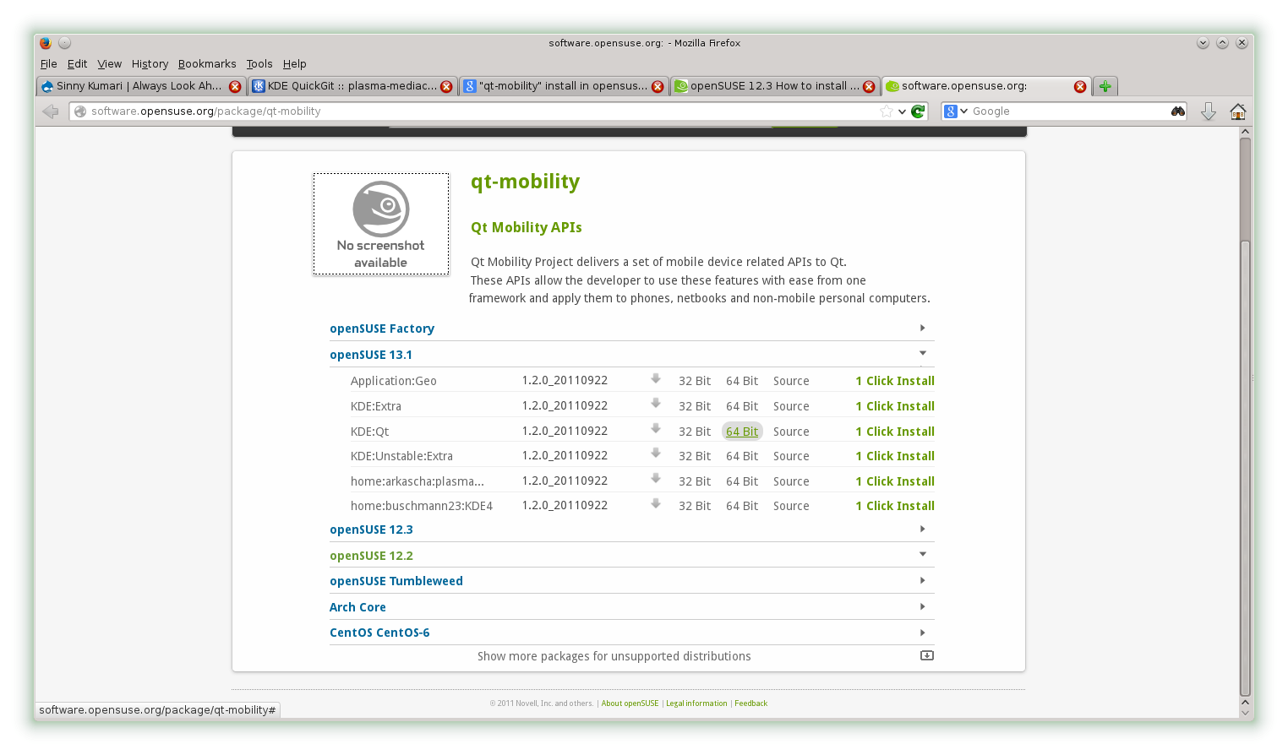Close the software.opensuse.org tab
Image resolution: width=1288 pixels, height=755 pixels.
1080,86
